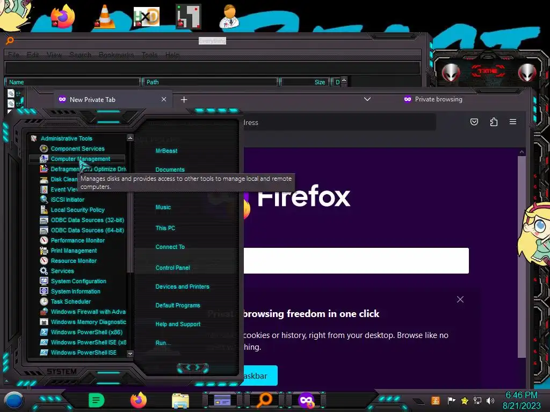Open Local Security Policy

[77, 210]
